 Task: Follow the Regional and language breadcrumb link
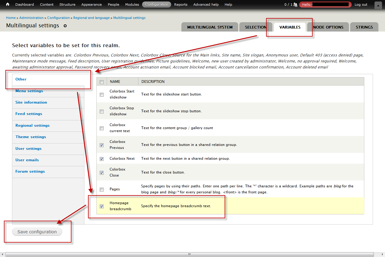(91, 18)
